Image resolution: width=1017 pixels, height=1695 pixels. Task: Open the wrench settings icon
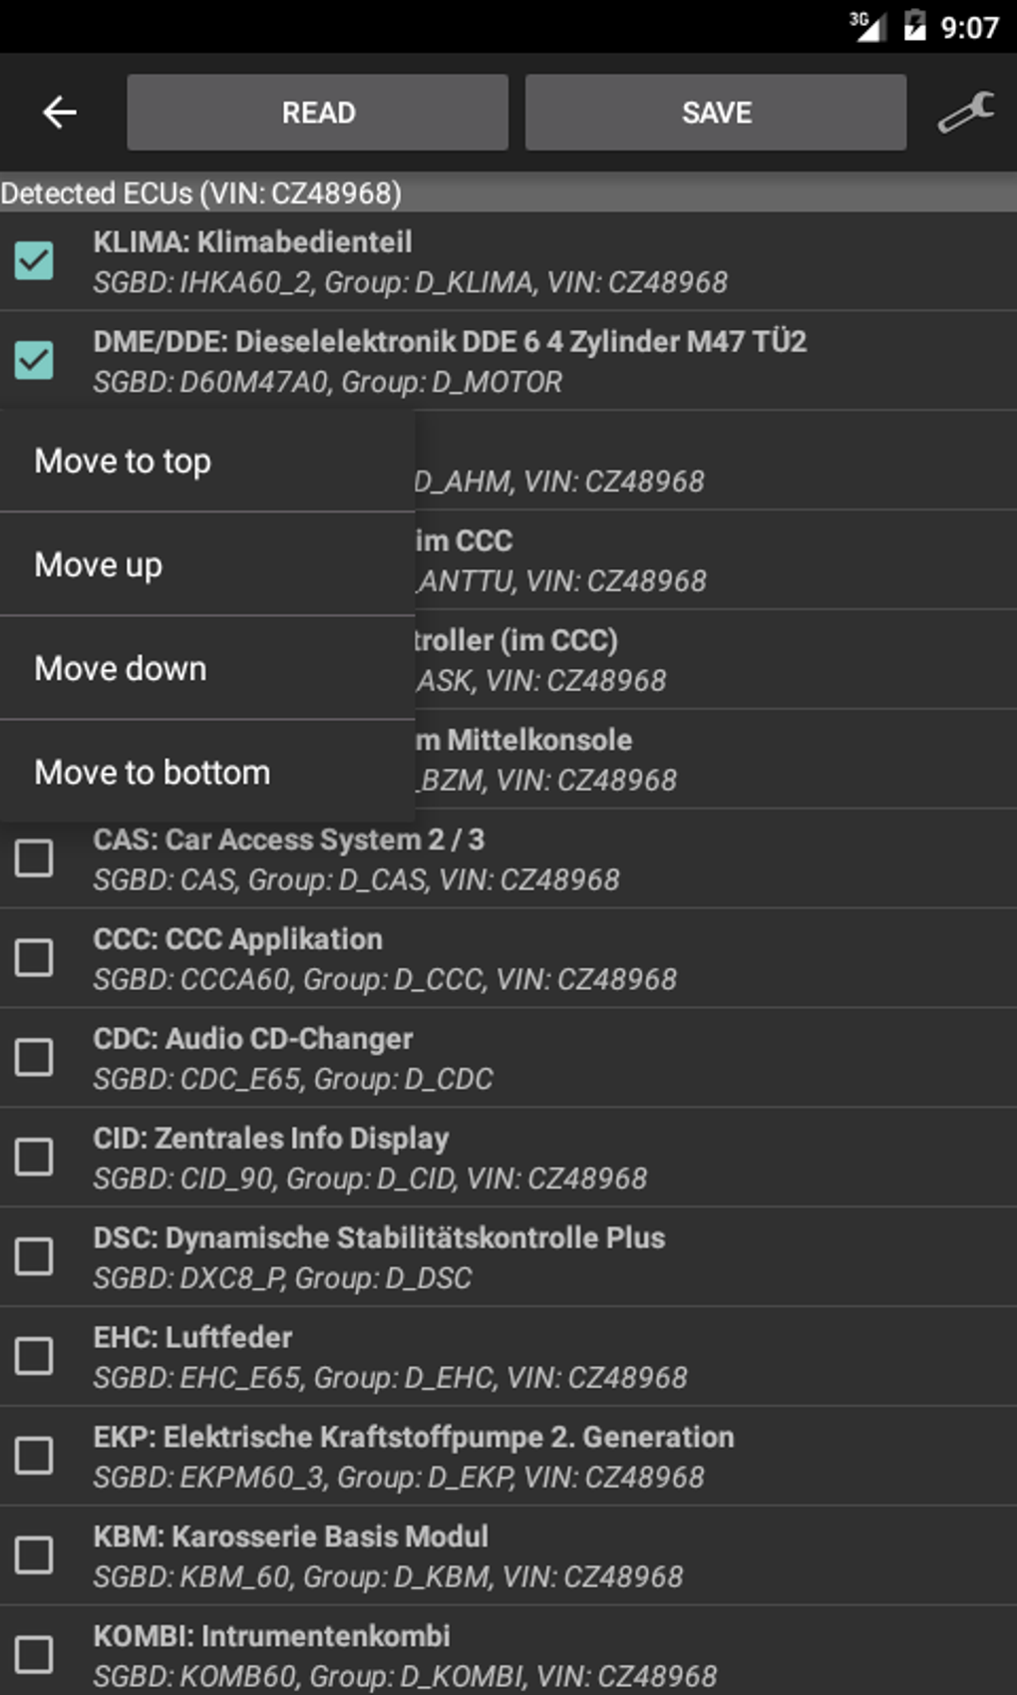point(965,113)
